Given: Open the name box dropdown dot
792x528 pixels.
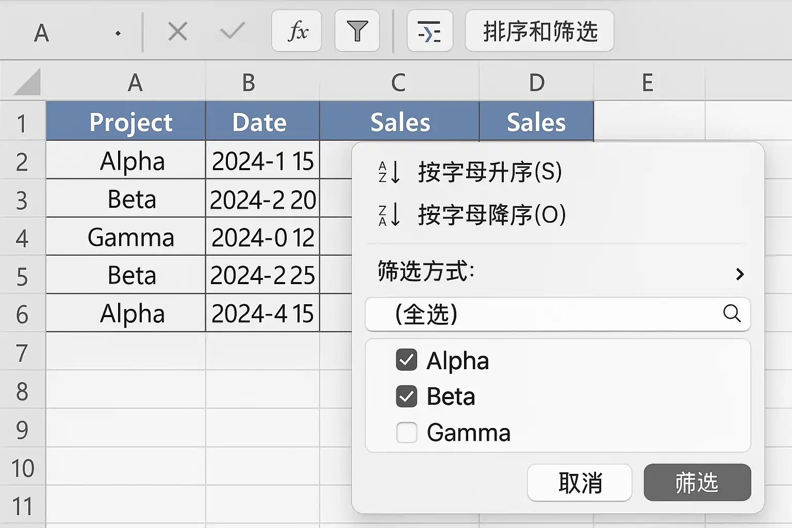Looking at the screenshot, I should [118, 34].
